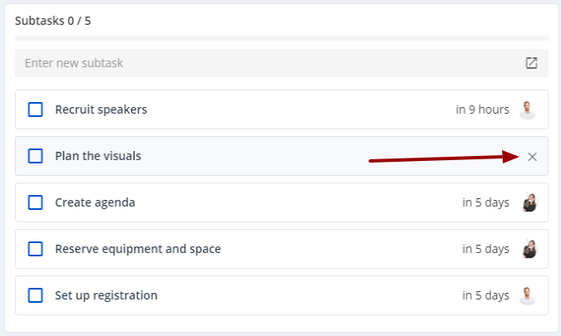Open the Set up registration subtask title
Viewport: 561px width, 336px height.
pyautogui.click(x=106, y=295)
